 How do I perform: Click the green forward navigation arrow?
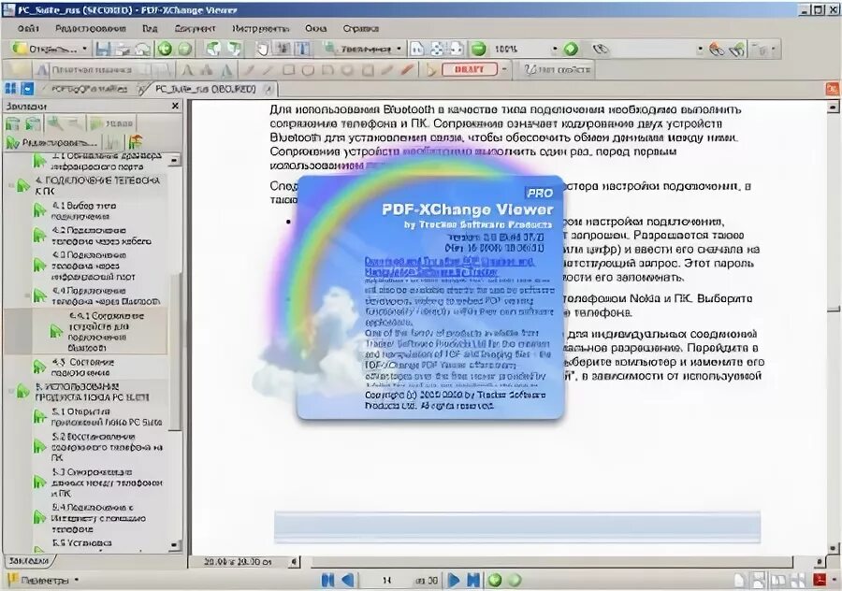click(184, 50)
